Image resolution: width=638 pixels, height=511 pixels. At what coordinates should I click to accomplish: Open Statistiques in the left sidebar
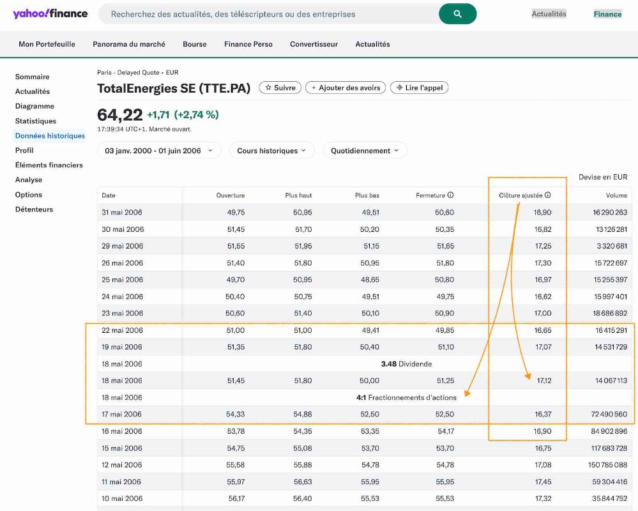pyautogui.click(x=36, y=121)
